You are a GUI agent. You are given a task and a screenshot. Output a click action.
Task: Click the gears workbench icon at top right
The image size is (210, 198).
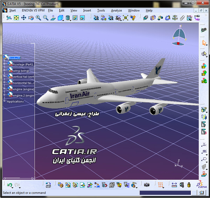204,30
